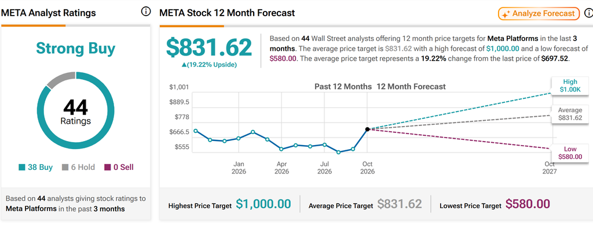Image resolution: width=593 pixels, height=226 pixels.
Task: Click the META Stock 12 Month Forecast heading
Action: tap(227, 13)
